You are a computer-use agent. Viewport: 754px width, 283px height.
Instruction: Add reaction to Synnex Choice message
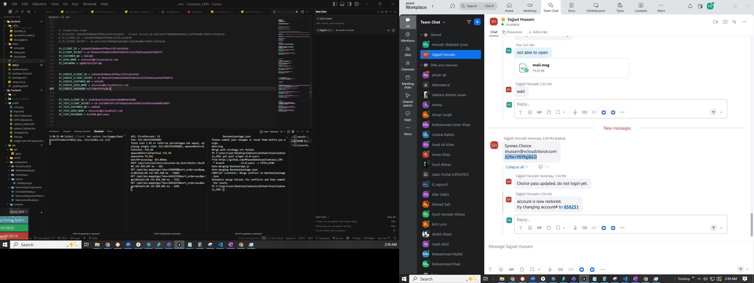point(540,167)
